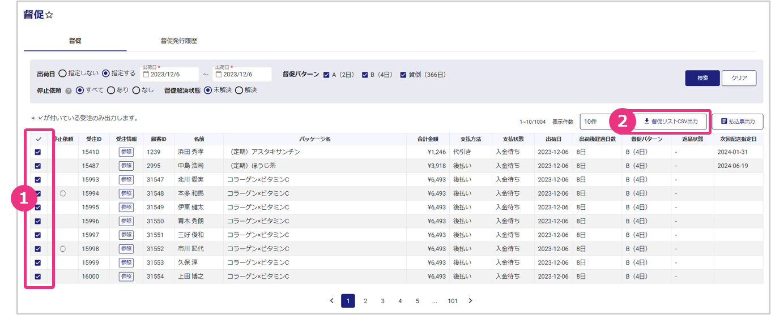Click the 停止依頼 help question-mark icon
The image size is (771, 315).
[69, 90]
